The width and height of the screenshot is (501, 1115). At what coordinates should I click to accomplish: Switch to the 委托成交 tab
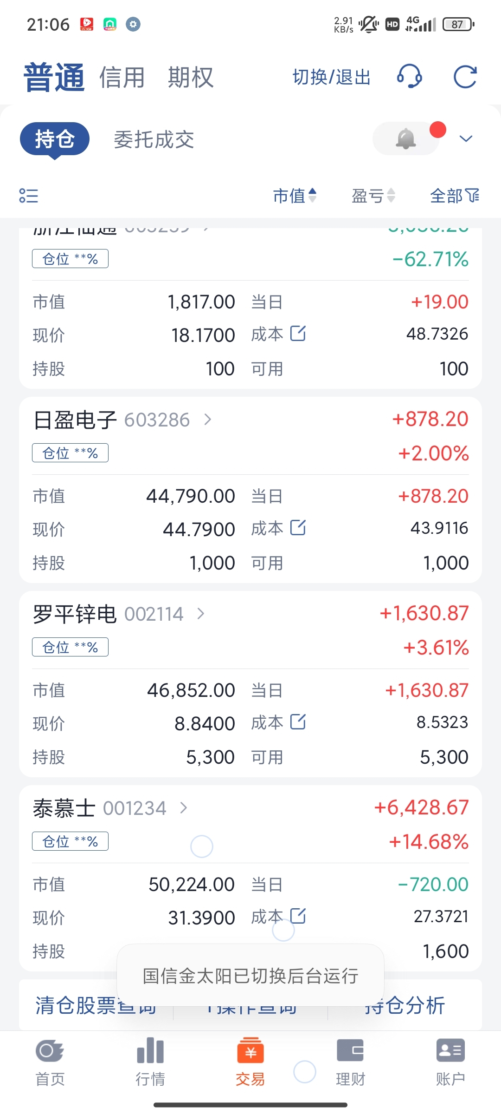pos(154,139)
